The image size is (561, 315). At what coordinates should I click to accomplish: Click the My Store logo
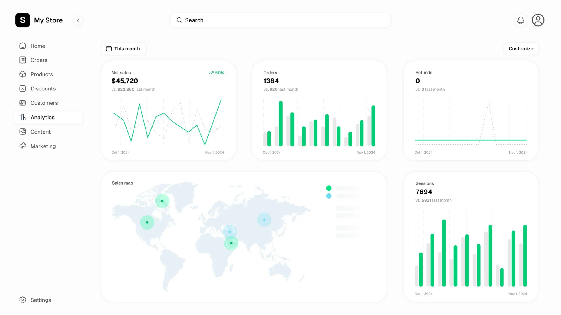click(x=23, y=20)
